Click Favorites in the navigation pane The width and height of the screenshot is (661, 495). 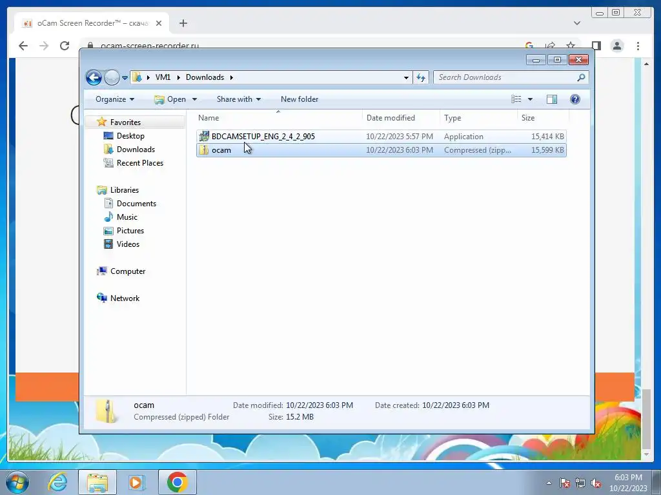(125, 122)
